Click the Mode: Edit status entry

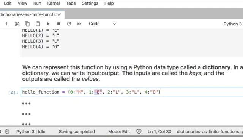coord(119,132)
